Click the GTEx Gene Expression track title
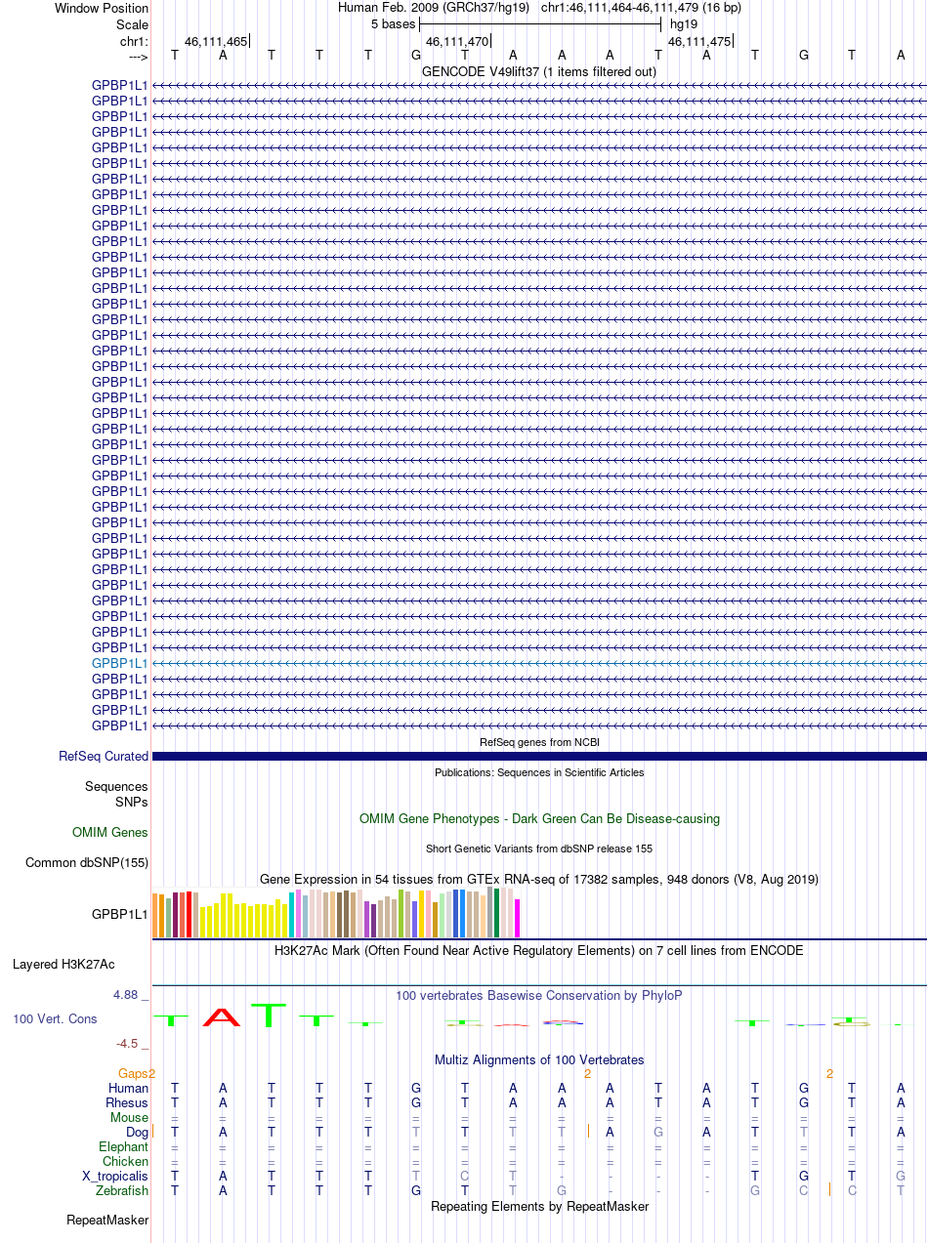The height and width of the screenshot is (1243, 928). (539, 880)
